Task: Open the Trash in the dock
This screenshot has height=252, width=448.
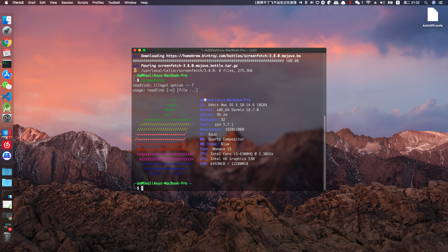Action: pyautogui.click(x=7, y=237)
